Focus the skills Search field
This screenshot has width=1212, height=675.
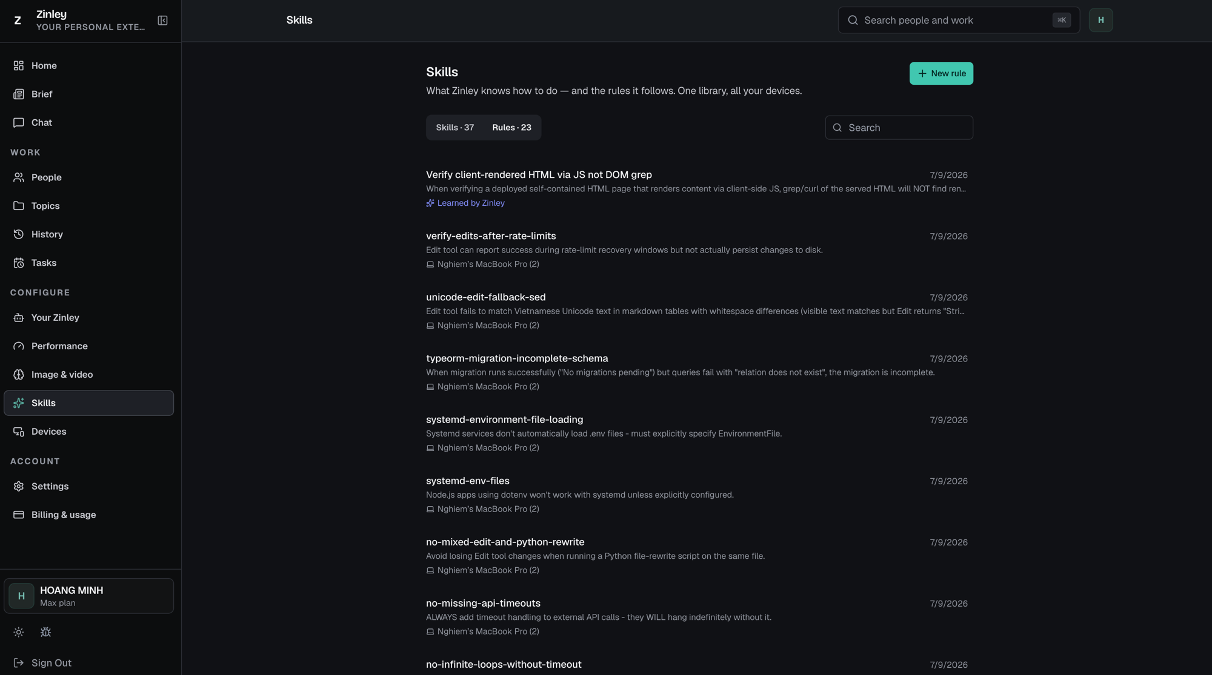pyautogui.click(x=899, y=128)
